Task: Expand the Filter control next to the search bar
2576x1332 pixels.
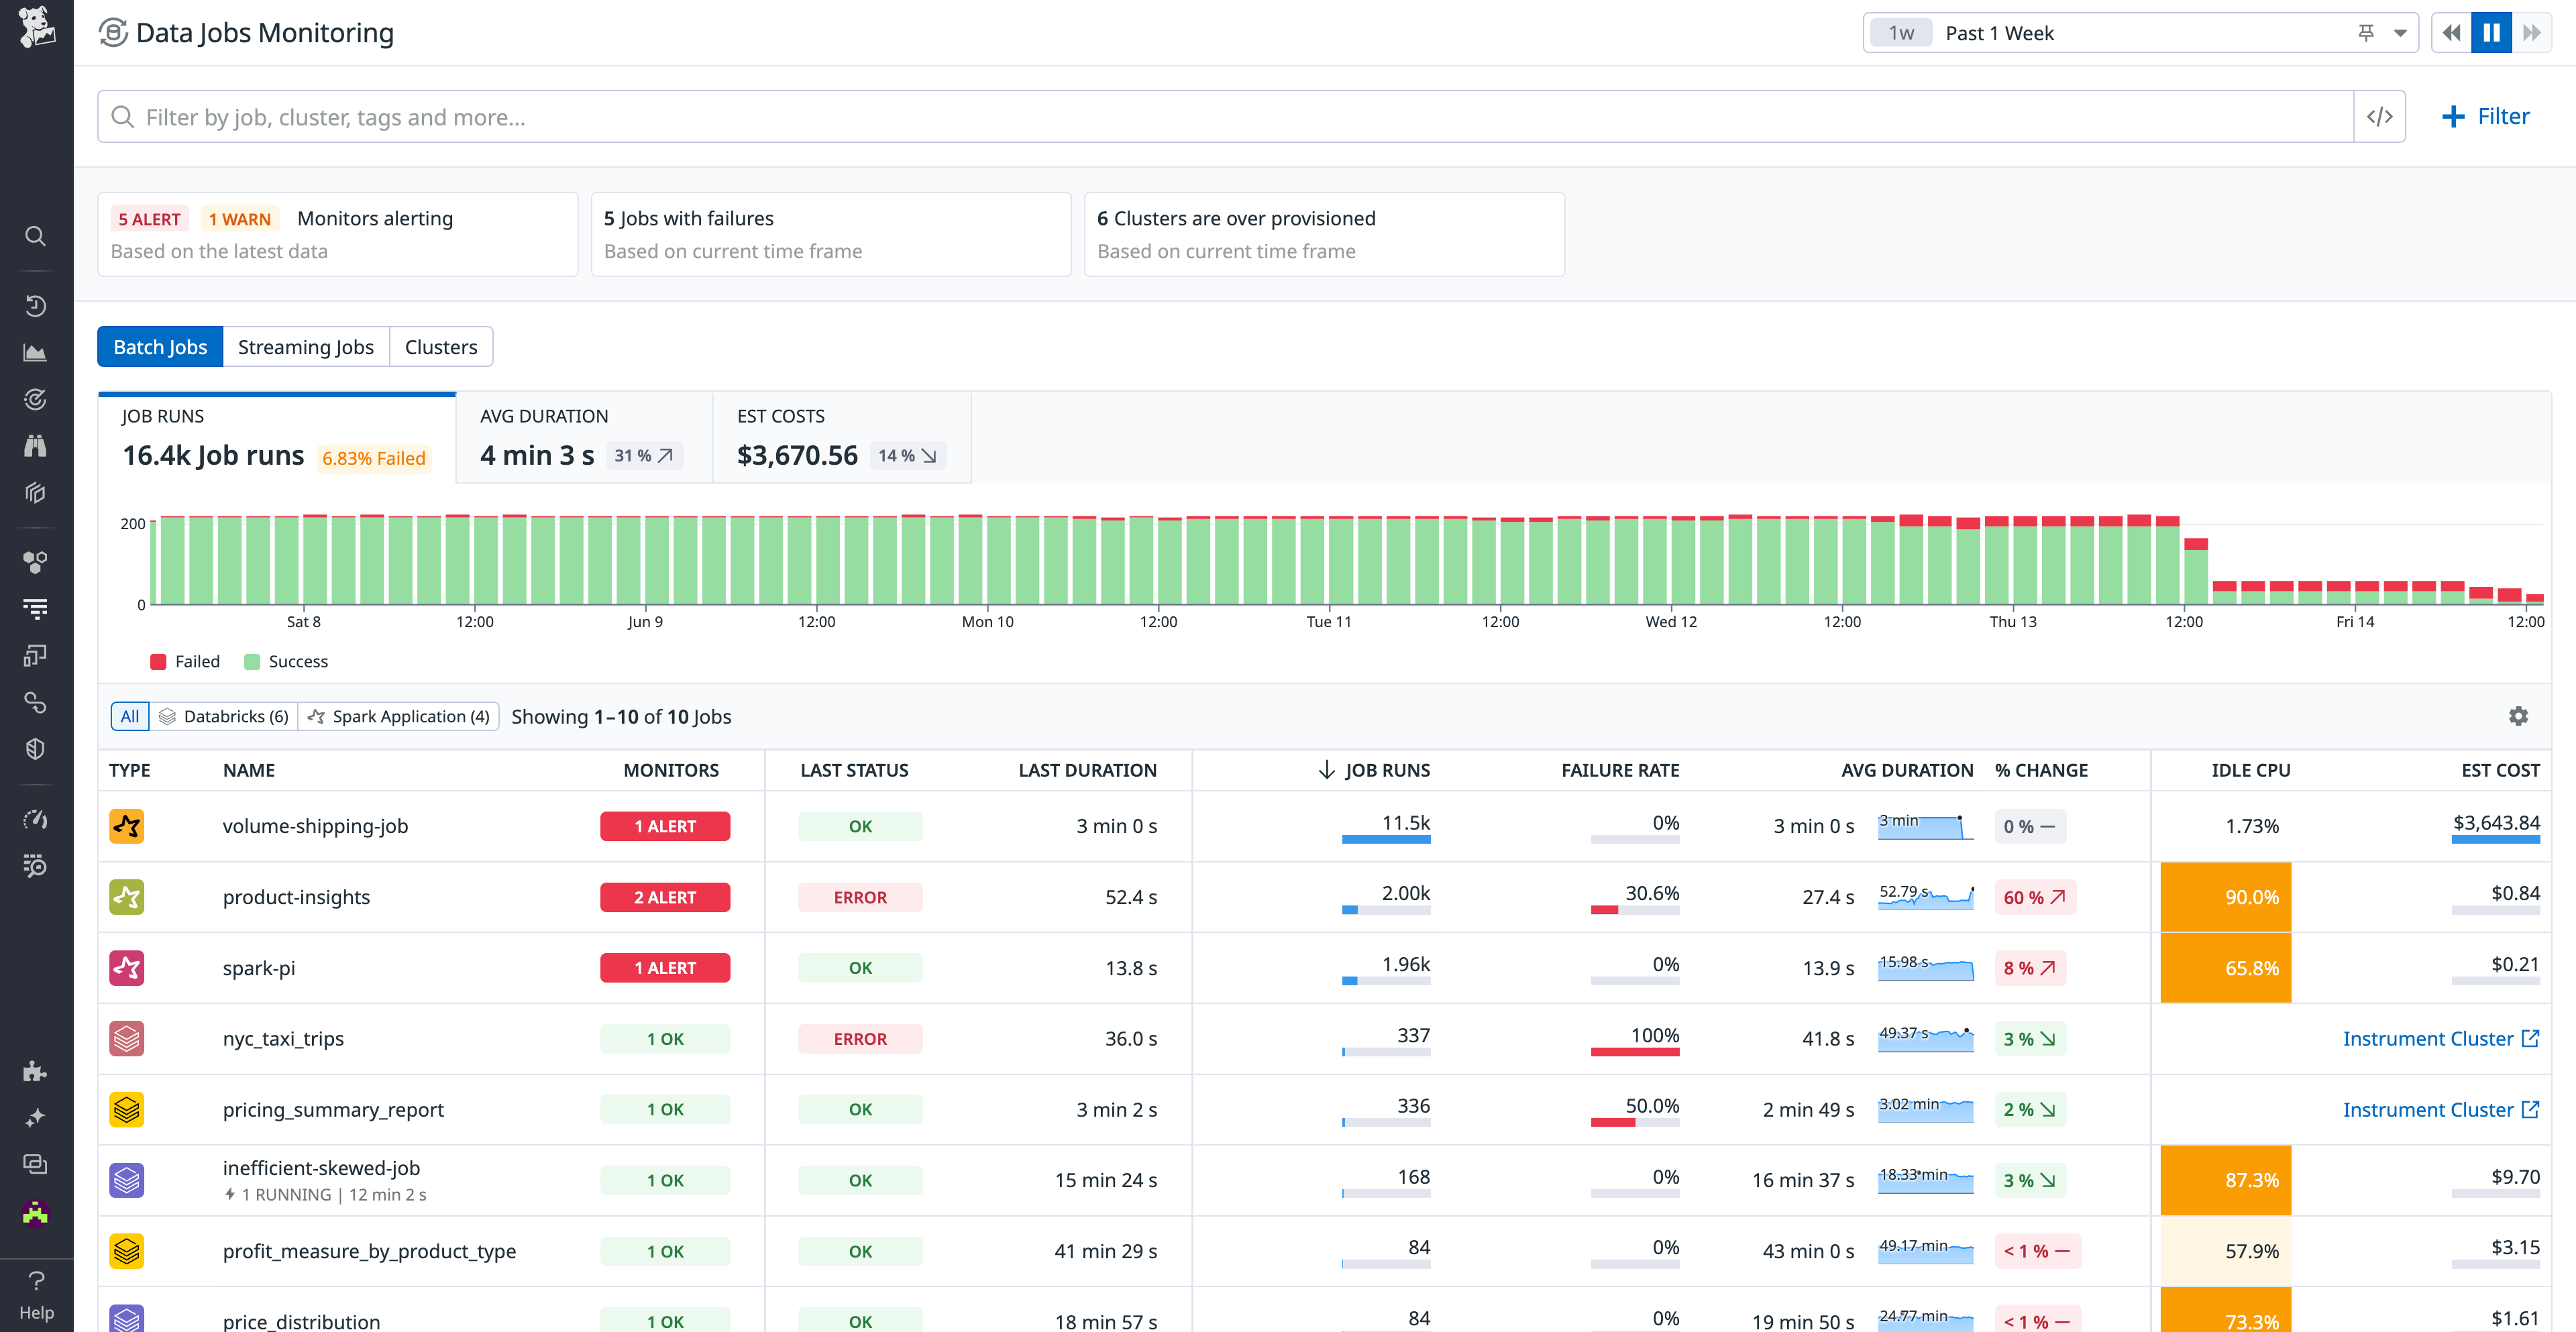Action: (2487, 116)
